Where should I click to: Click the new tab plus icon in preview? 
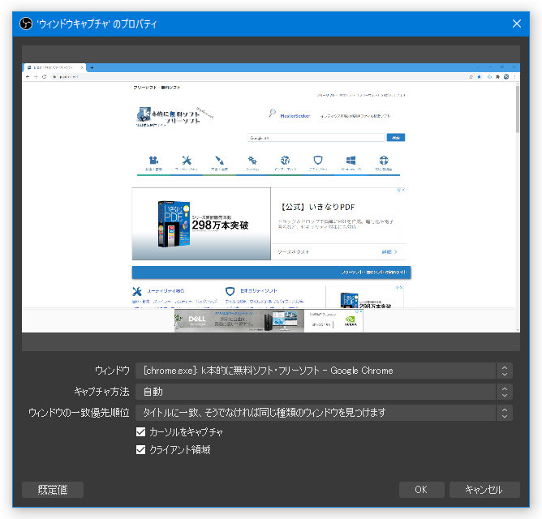92,67
